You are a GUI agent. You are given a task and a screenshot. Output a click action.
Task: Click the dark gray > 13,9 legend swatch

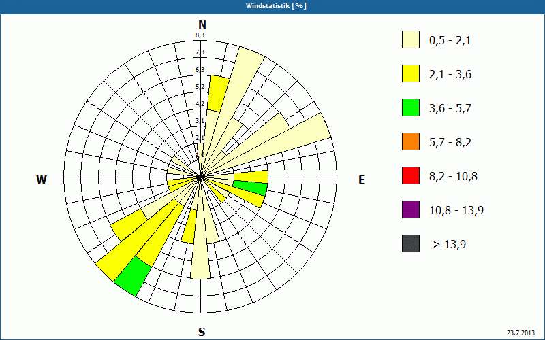coord(411,243)
